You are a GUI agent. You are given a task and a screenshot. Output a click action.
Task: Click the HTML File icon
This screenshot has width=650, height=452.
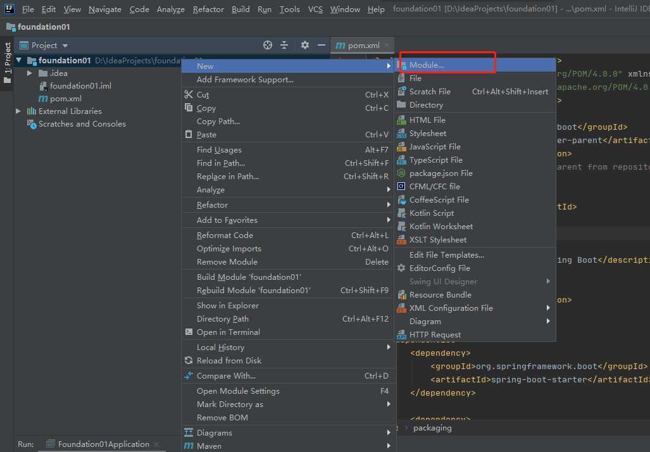401,120
